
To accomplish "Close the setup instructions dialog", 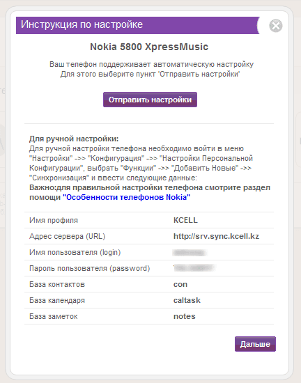I will pos(276,26).
